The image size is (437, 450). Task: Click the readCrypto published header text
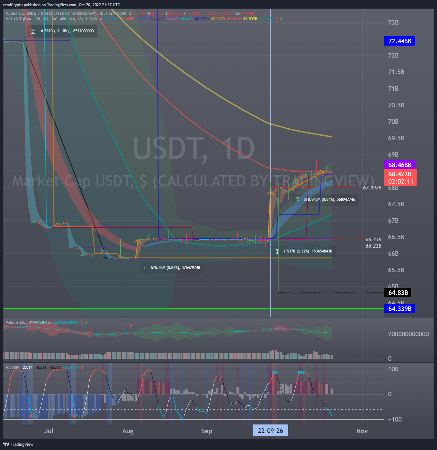point(61,5)
